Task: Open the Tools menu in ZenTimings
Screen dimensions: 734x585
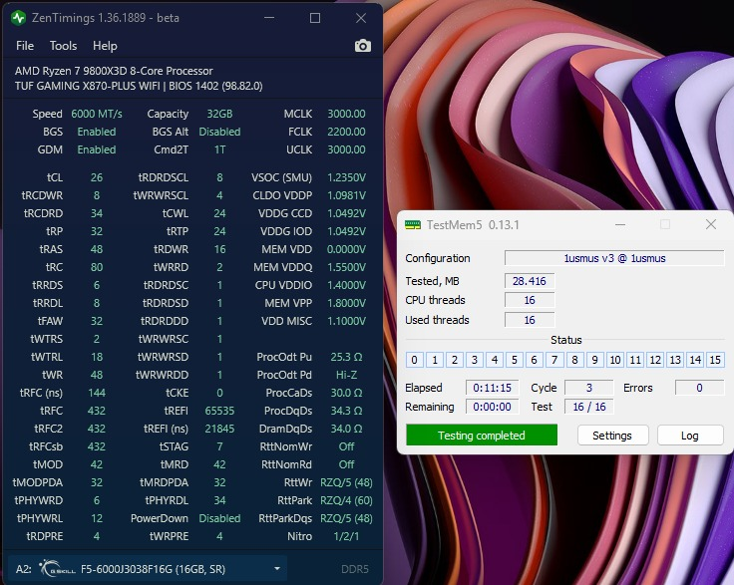Action: coord(63,46)
